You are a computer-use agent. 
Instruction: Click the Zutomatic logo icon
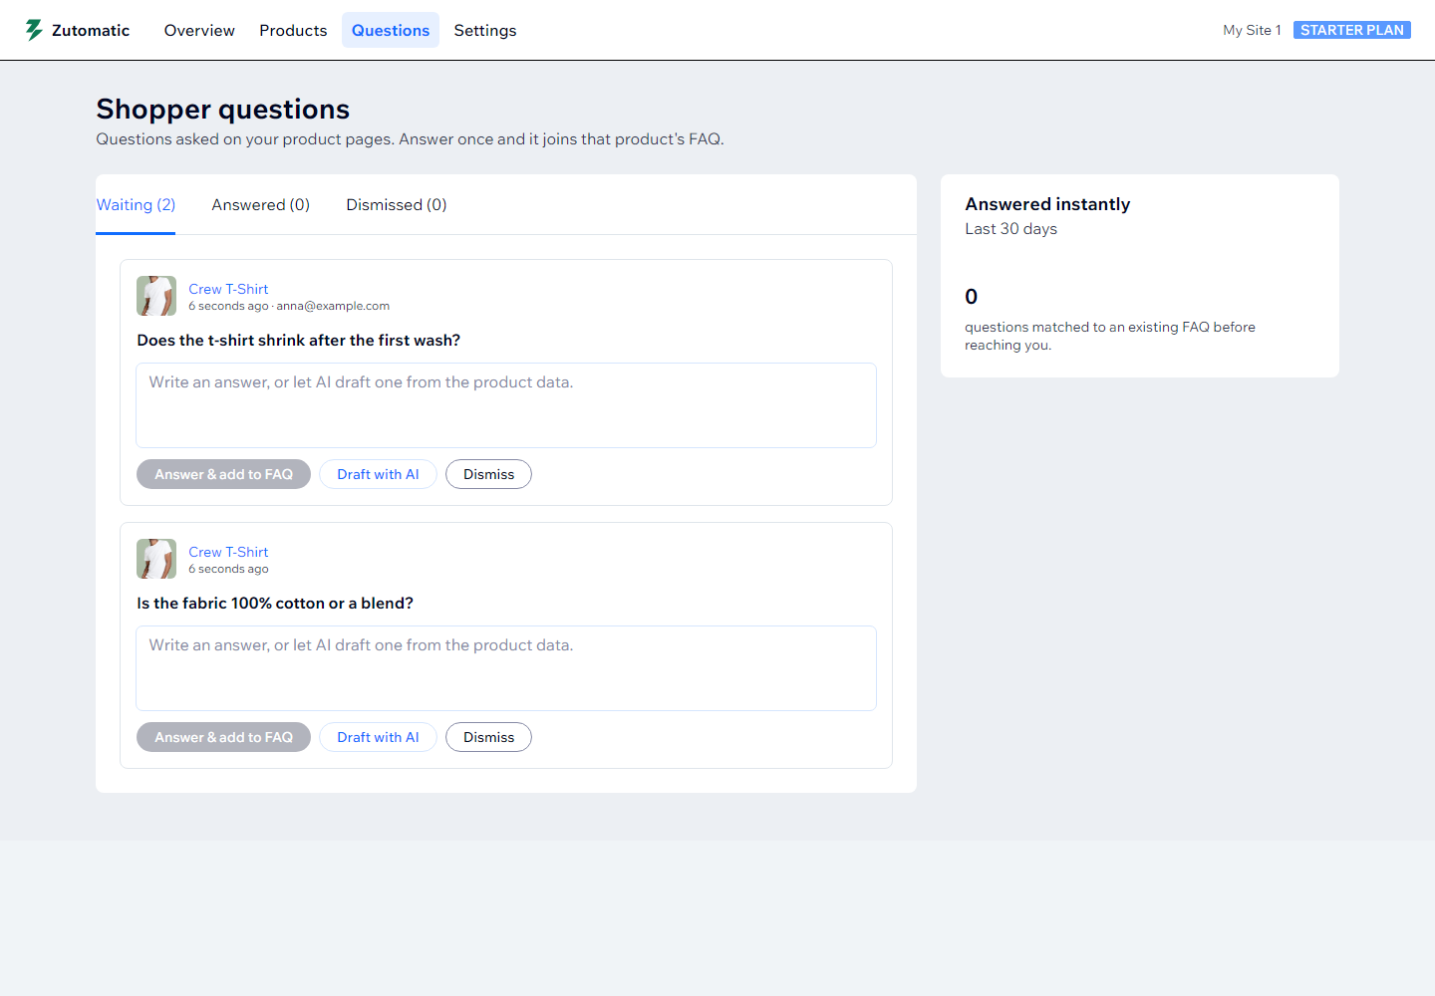click(34, 30)
